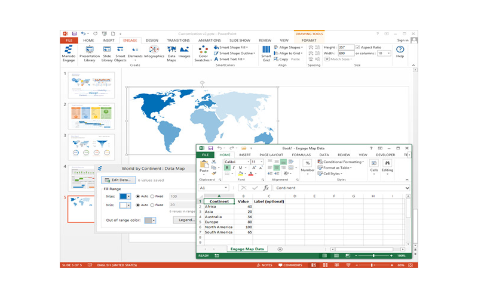Open the Images icon in ribbon

tap(184, 52)
